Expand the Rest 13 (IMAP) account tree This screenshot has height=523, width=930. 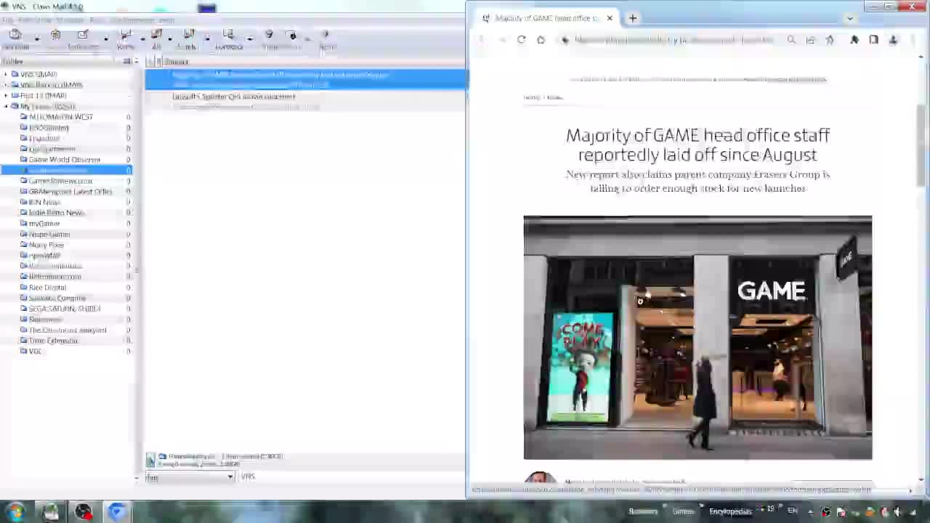tap(6, 95)
